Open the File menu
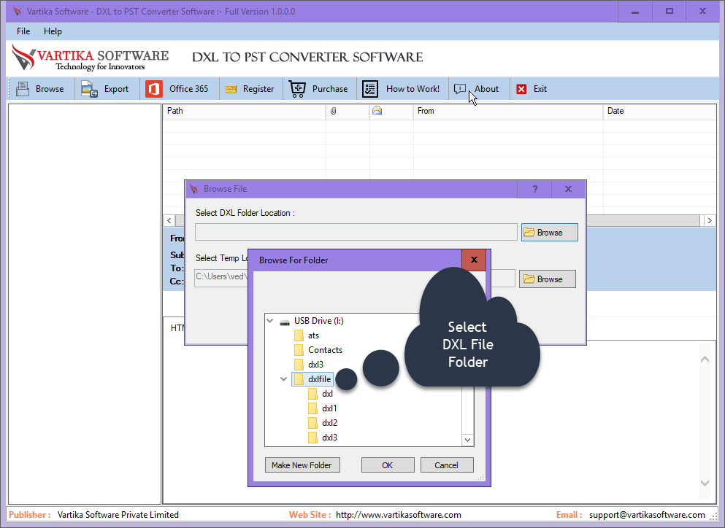This screenshot has height=528, width=725. click(x=23, y=31)
